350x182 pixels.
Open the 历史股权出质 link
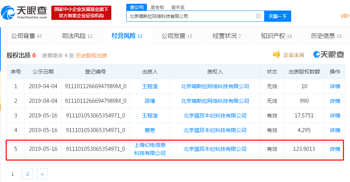coord(91,56)
